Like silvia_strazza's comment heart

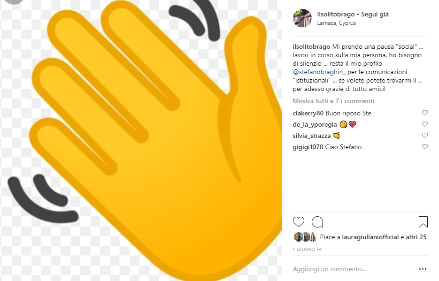click(425, 135)
